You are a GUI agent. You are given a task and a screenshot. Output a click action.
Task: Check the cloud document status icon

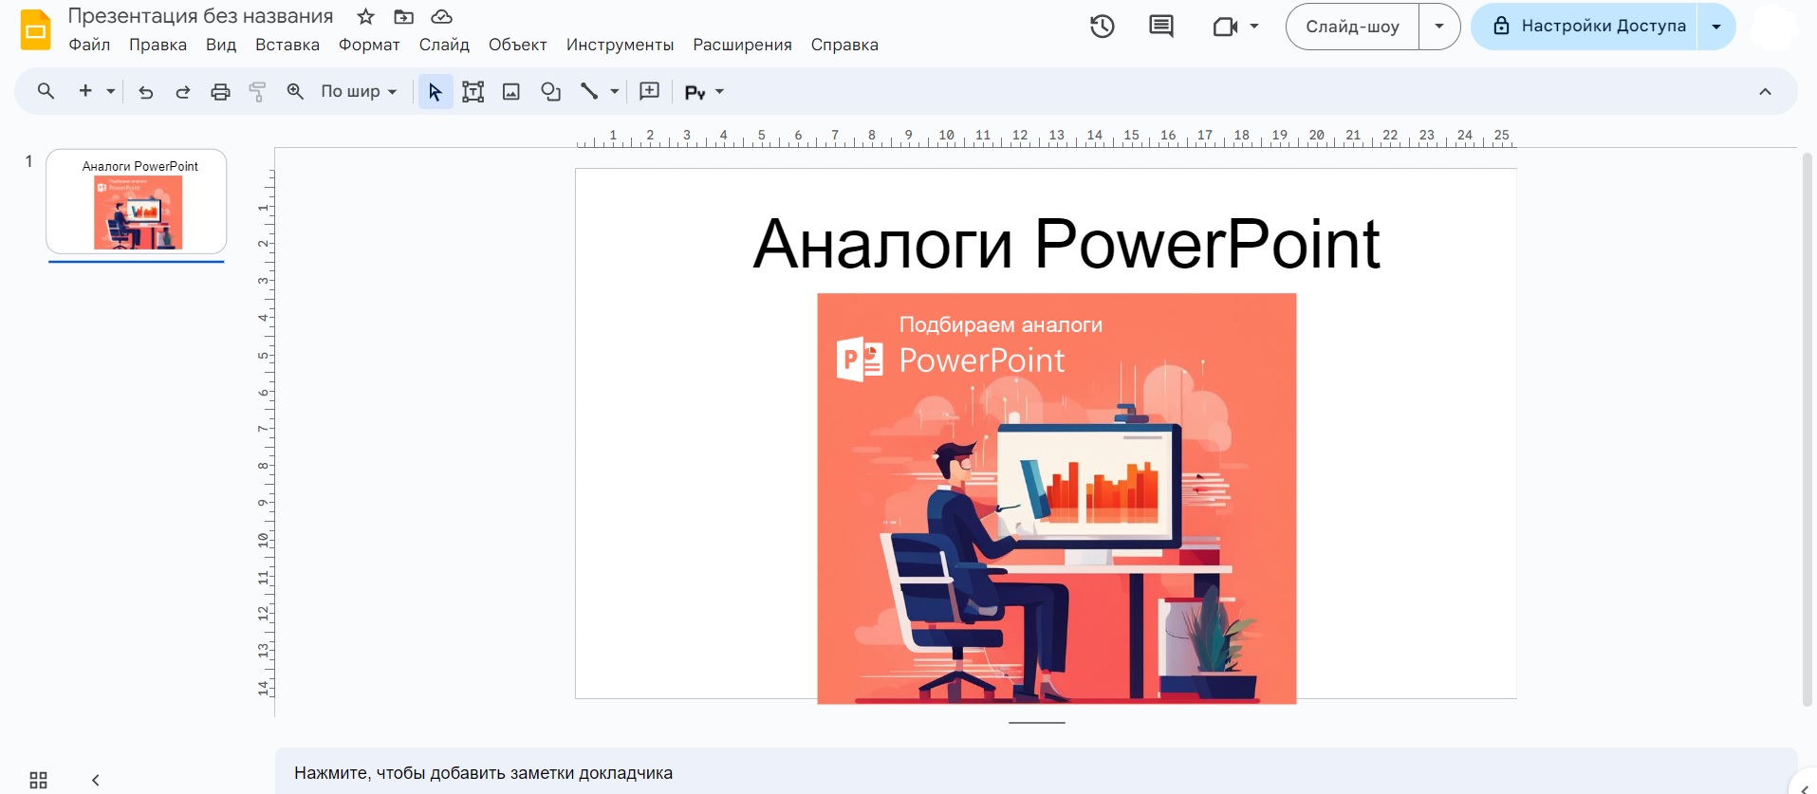click(441, 16)
